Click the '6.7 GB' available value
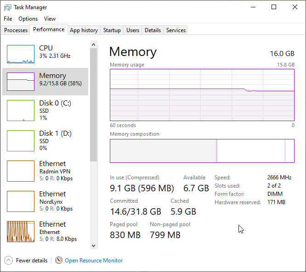 196,188
